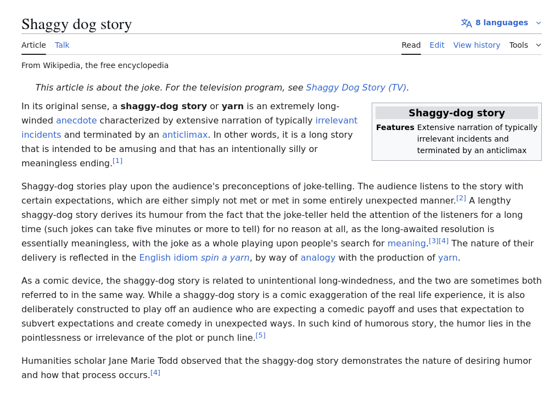Screen dimensions: 560x394
Task: Open the English idiom link
Action: coord(168,258)
